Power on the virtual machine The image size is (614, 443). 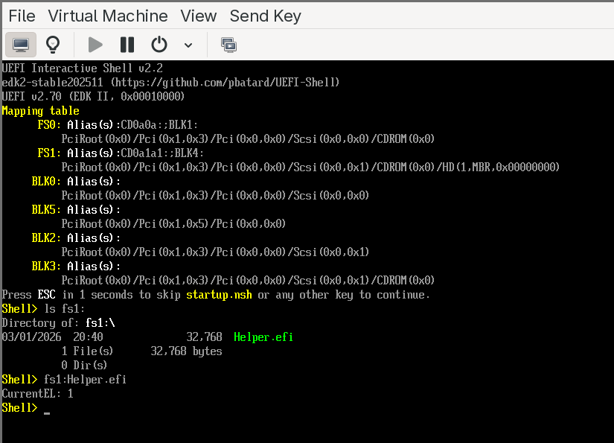[95, 45]
